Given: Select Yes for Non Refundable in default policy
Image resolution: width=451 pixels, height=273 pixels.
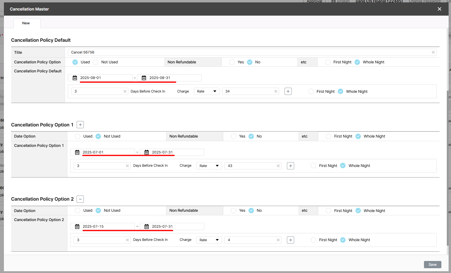Looking at the screenshot, I should tap(232, 62).
